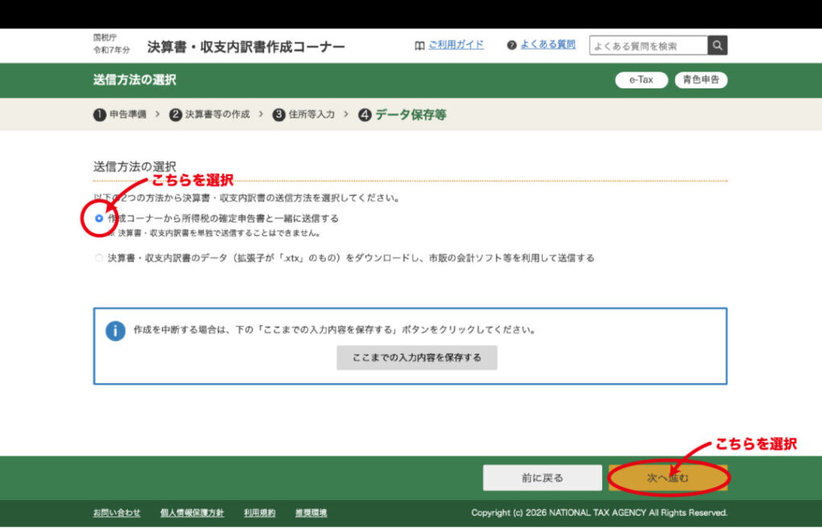Viewport: 822px width, 530px height.
Task: Click the データ保存等 step label
Action: click(410, 115)
